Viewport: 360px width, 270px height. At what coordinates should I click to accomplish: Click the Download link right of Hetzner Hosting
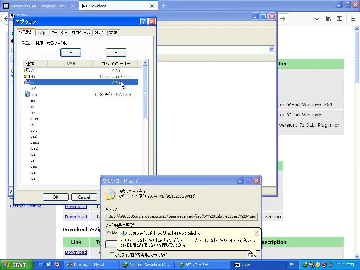pyautogui.click(x=76, y=206)
